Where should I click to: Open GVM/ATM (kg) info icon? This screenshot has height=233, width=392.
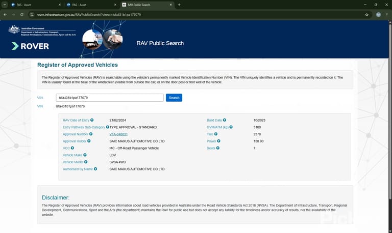231,127
